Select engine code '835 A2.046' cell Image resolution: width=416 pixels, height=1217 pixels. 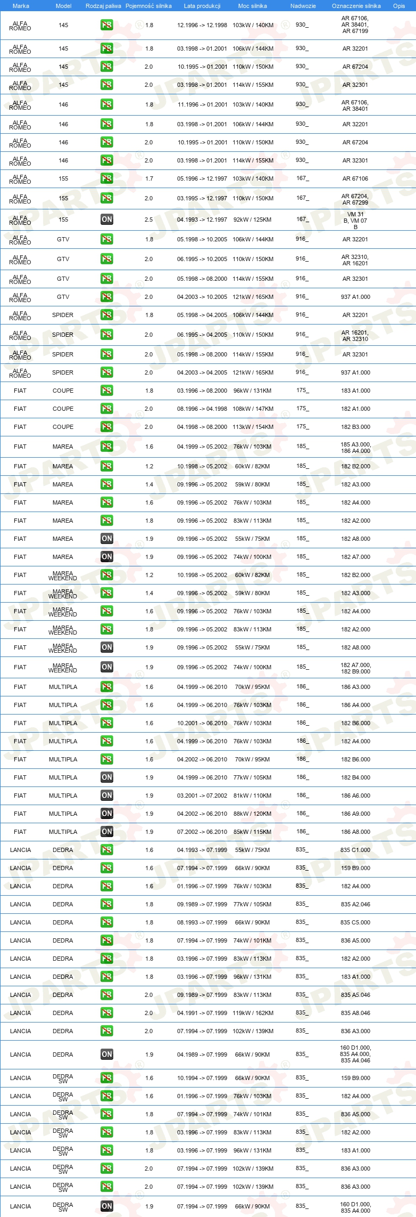coord(355,904)
